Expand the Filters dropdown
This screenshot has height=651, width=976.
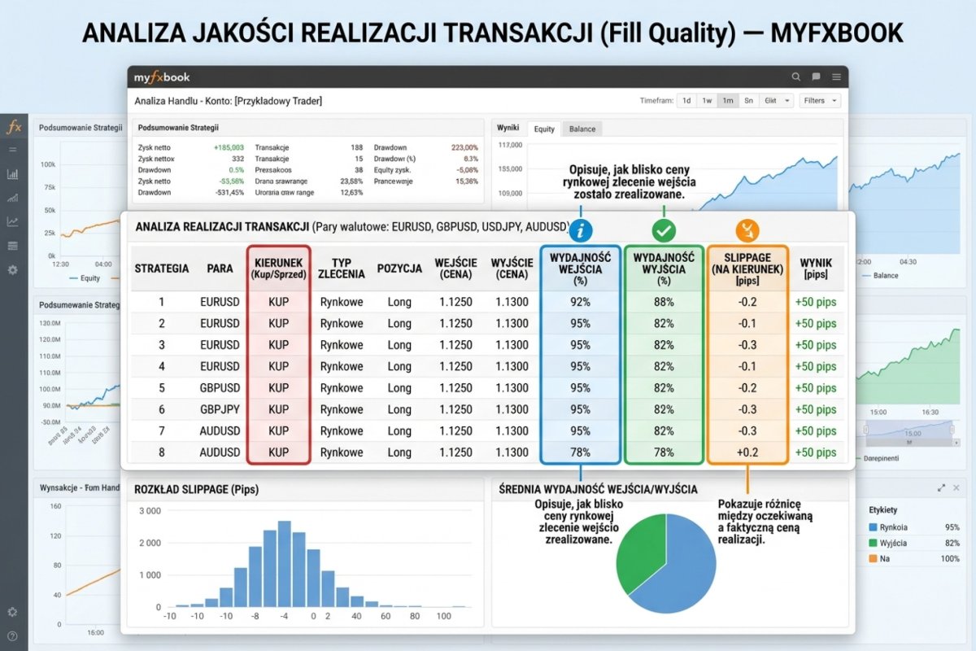(819, 100)
